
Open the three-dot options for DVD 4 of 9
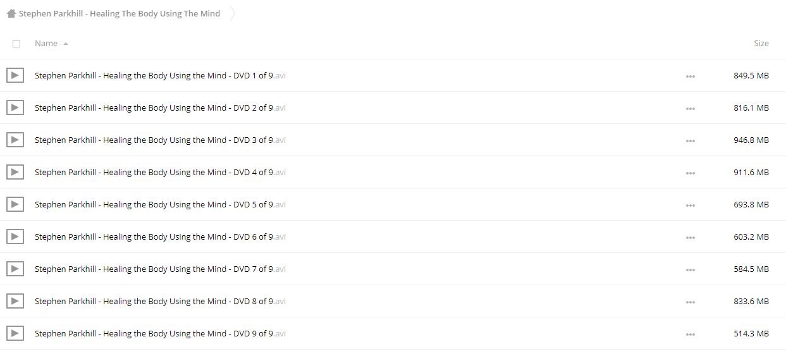pyautogui.click(x=690, y=173)
